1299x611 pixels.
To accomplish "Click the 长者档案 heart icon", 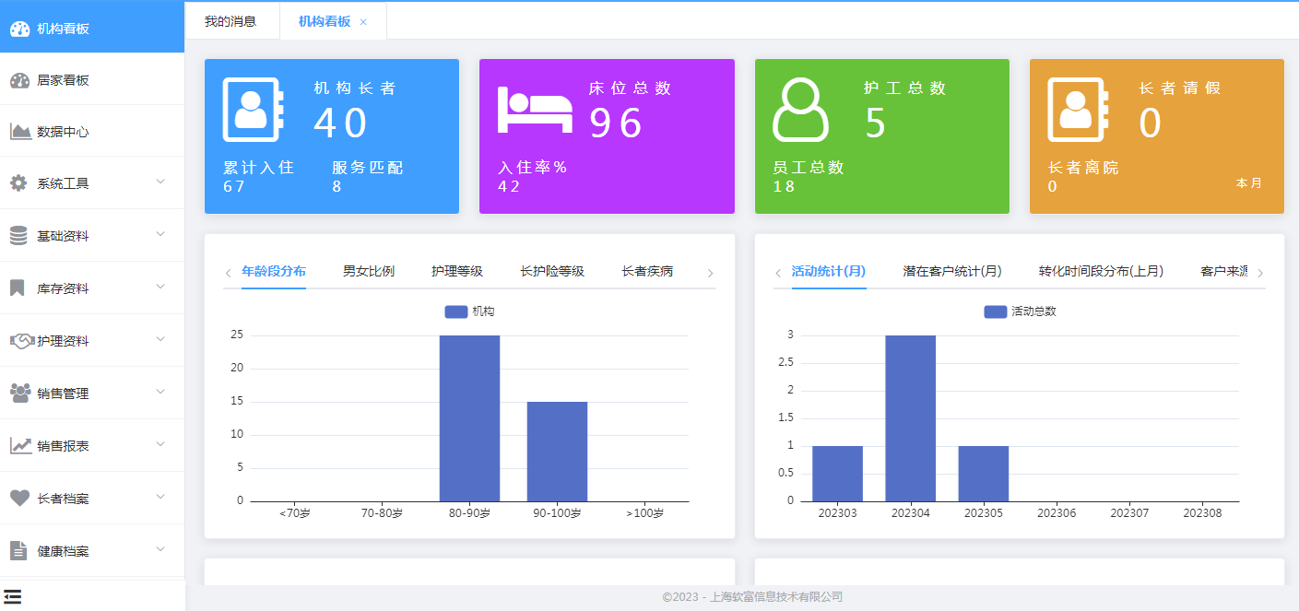I will tap(18, 498).
